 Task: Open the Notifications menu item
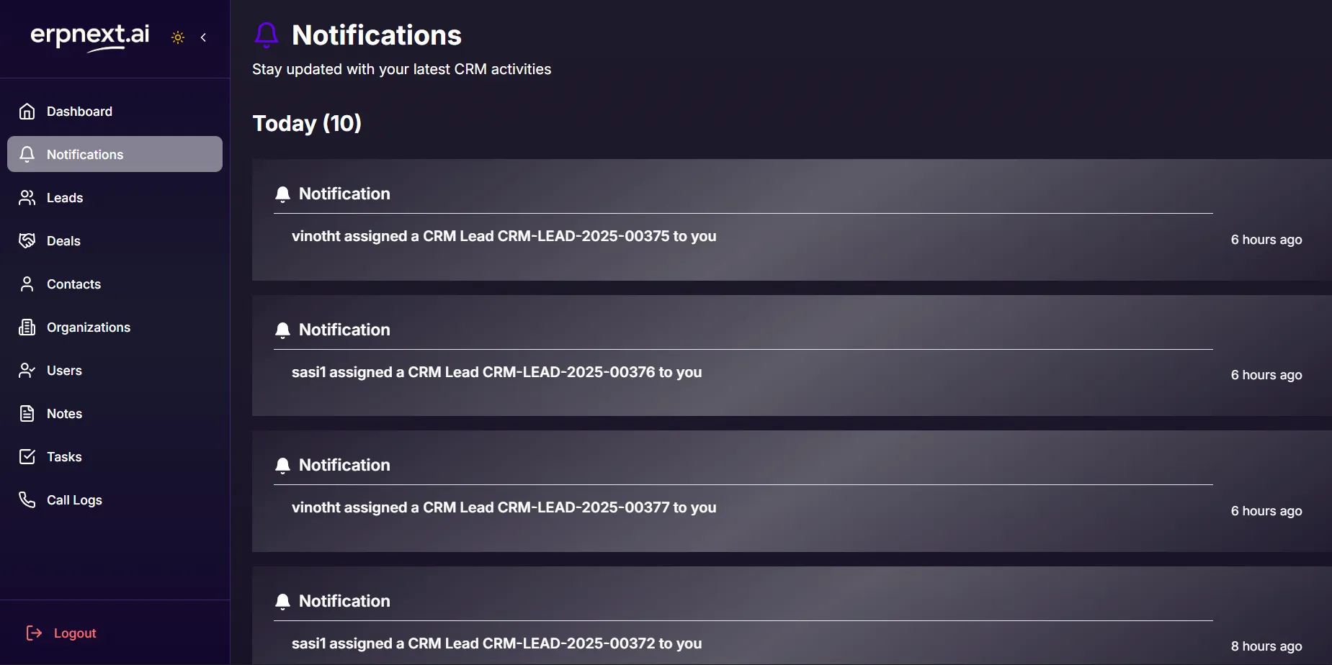[85, 155]
